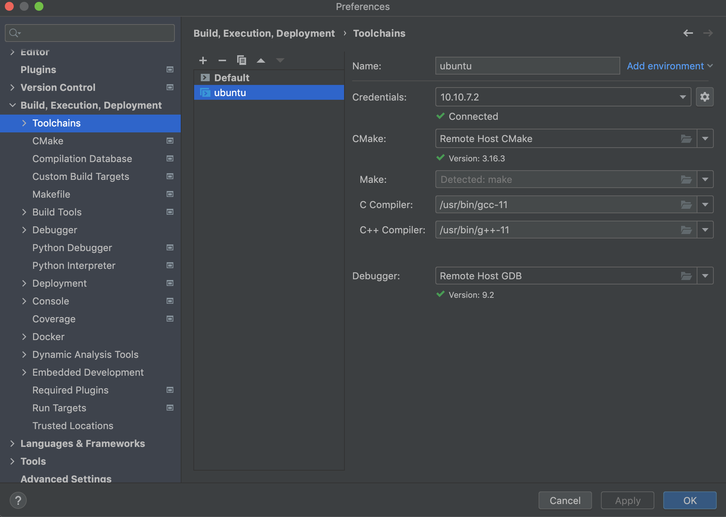
Task: Click the copy toolchain icon
Action: tap(242, 60)
